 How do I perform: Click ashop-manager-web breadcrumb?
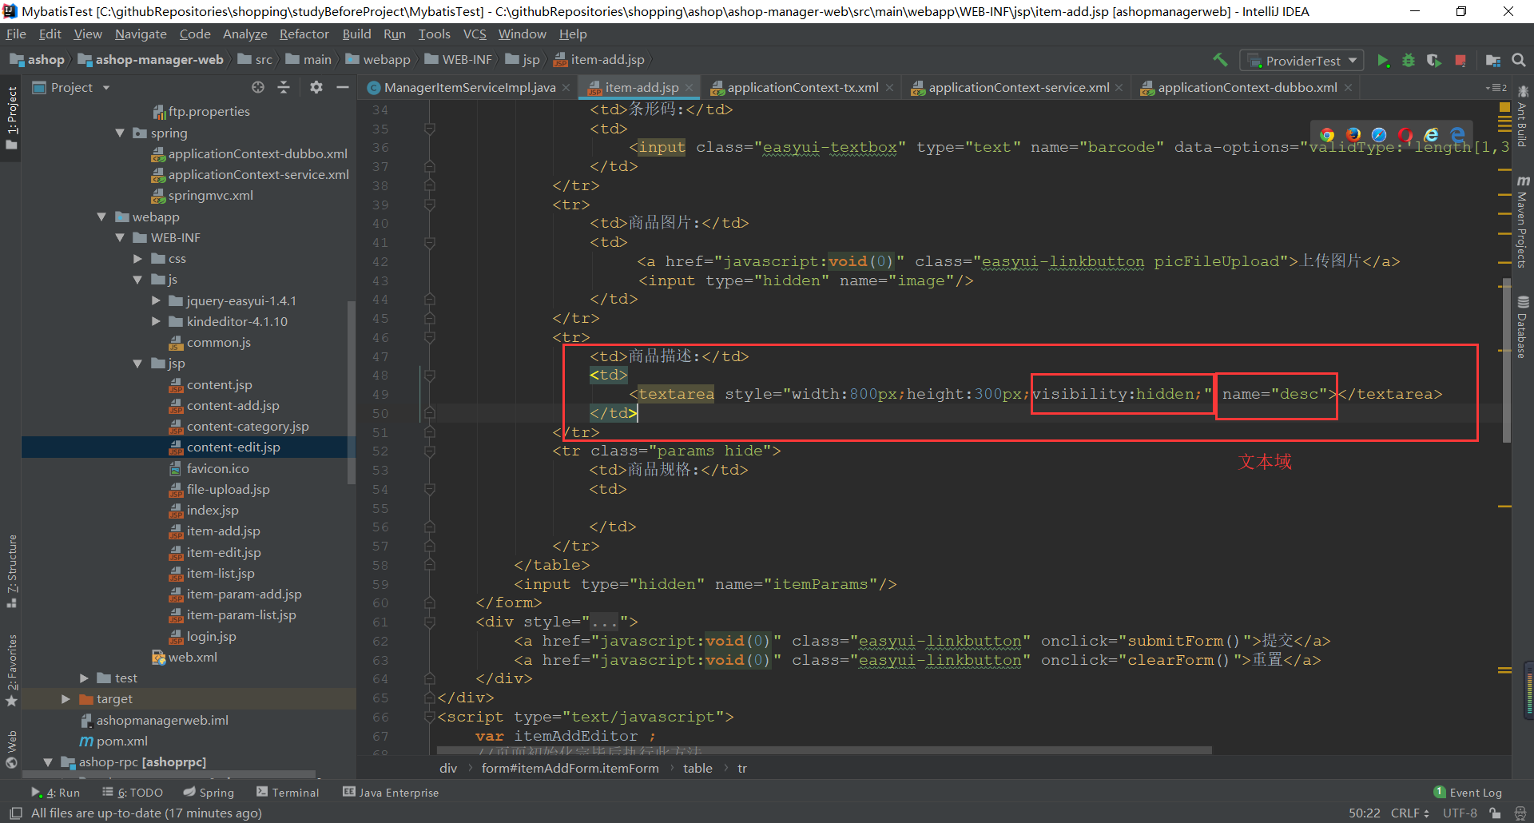(x=151, y=60)
